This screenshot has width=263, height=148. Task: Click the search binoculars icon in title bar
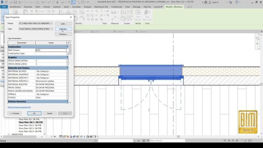[x=205, y=2]
